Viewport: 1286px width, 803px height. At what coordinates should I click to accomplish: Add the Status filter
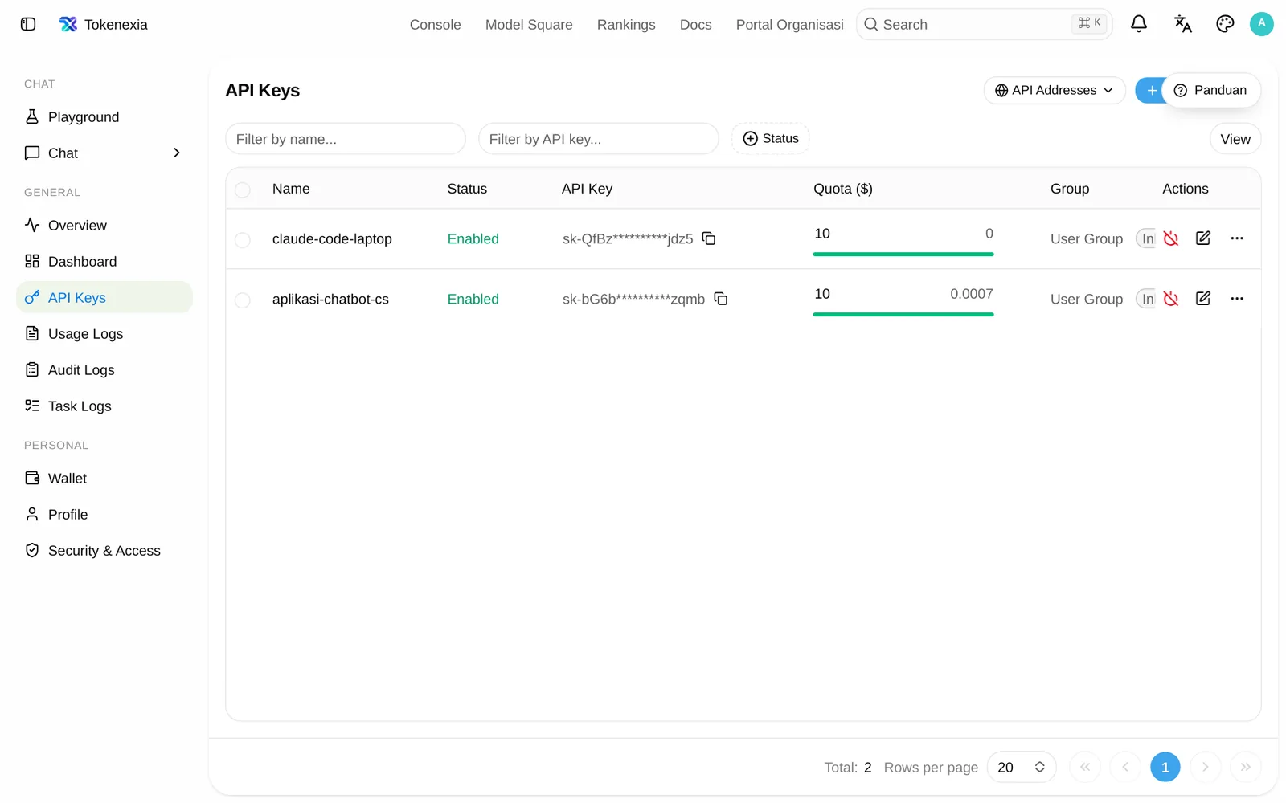[x=770, y=138]
